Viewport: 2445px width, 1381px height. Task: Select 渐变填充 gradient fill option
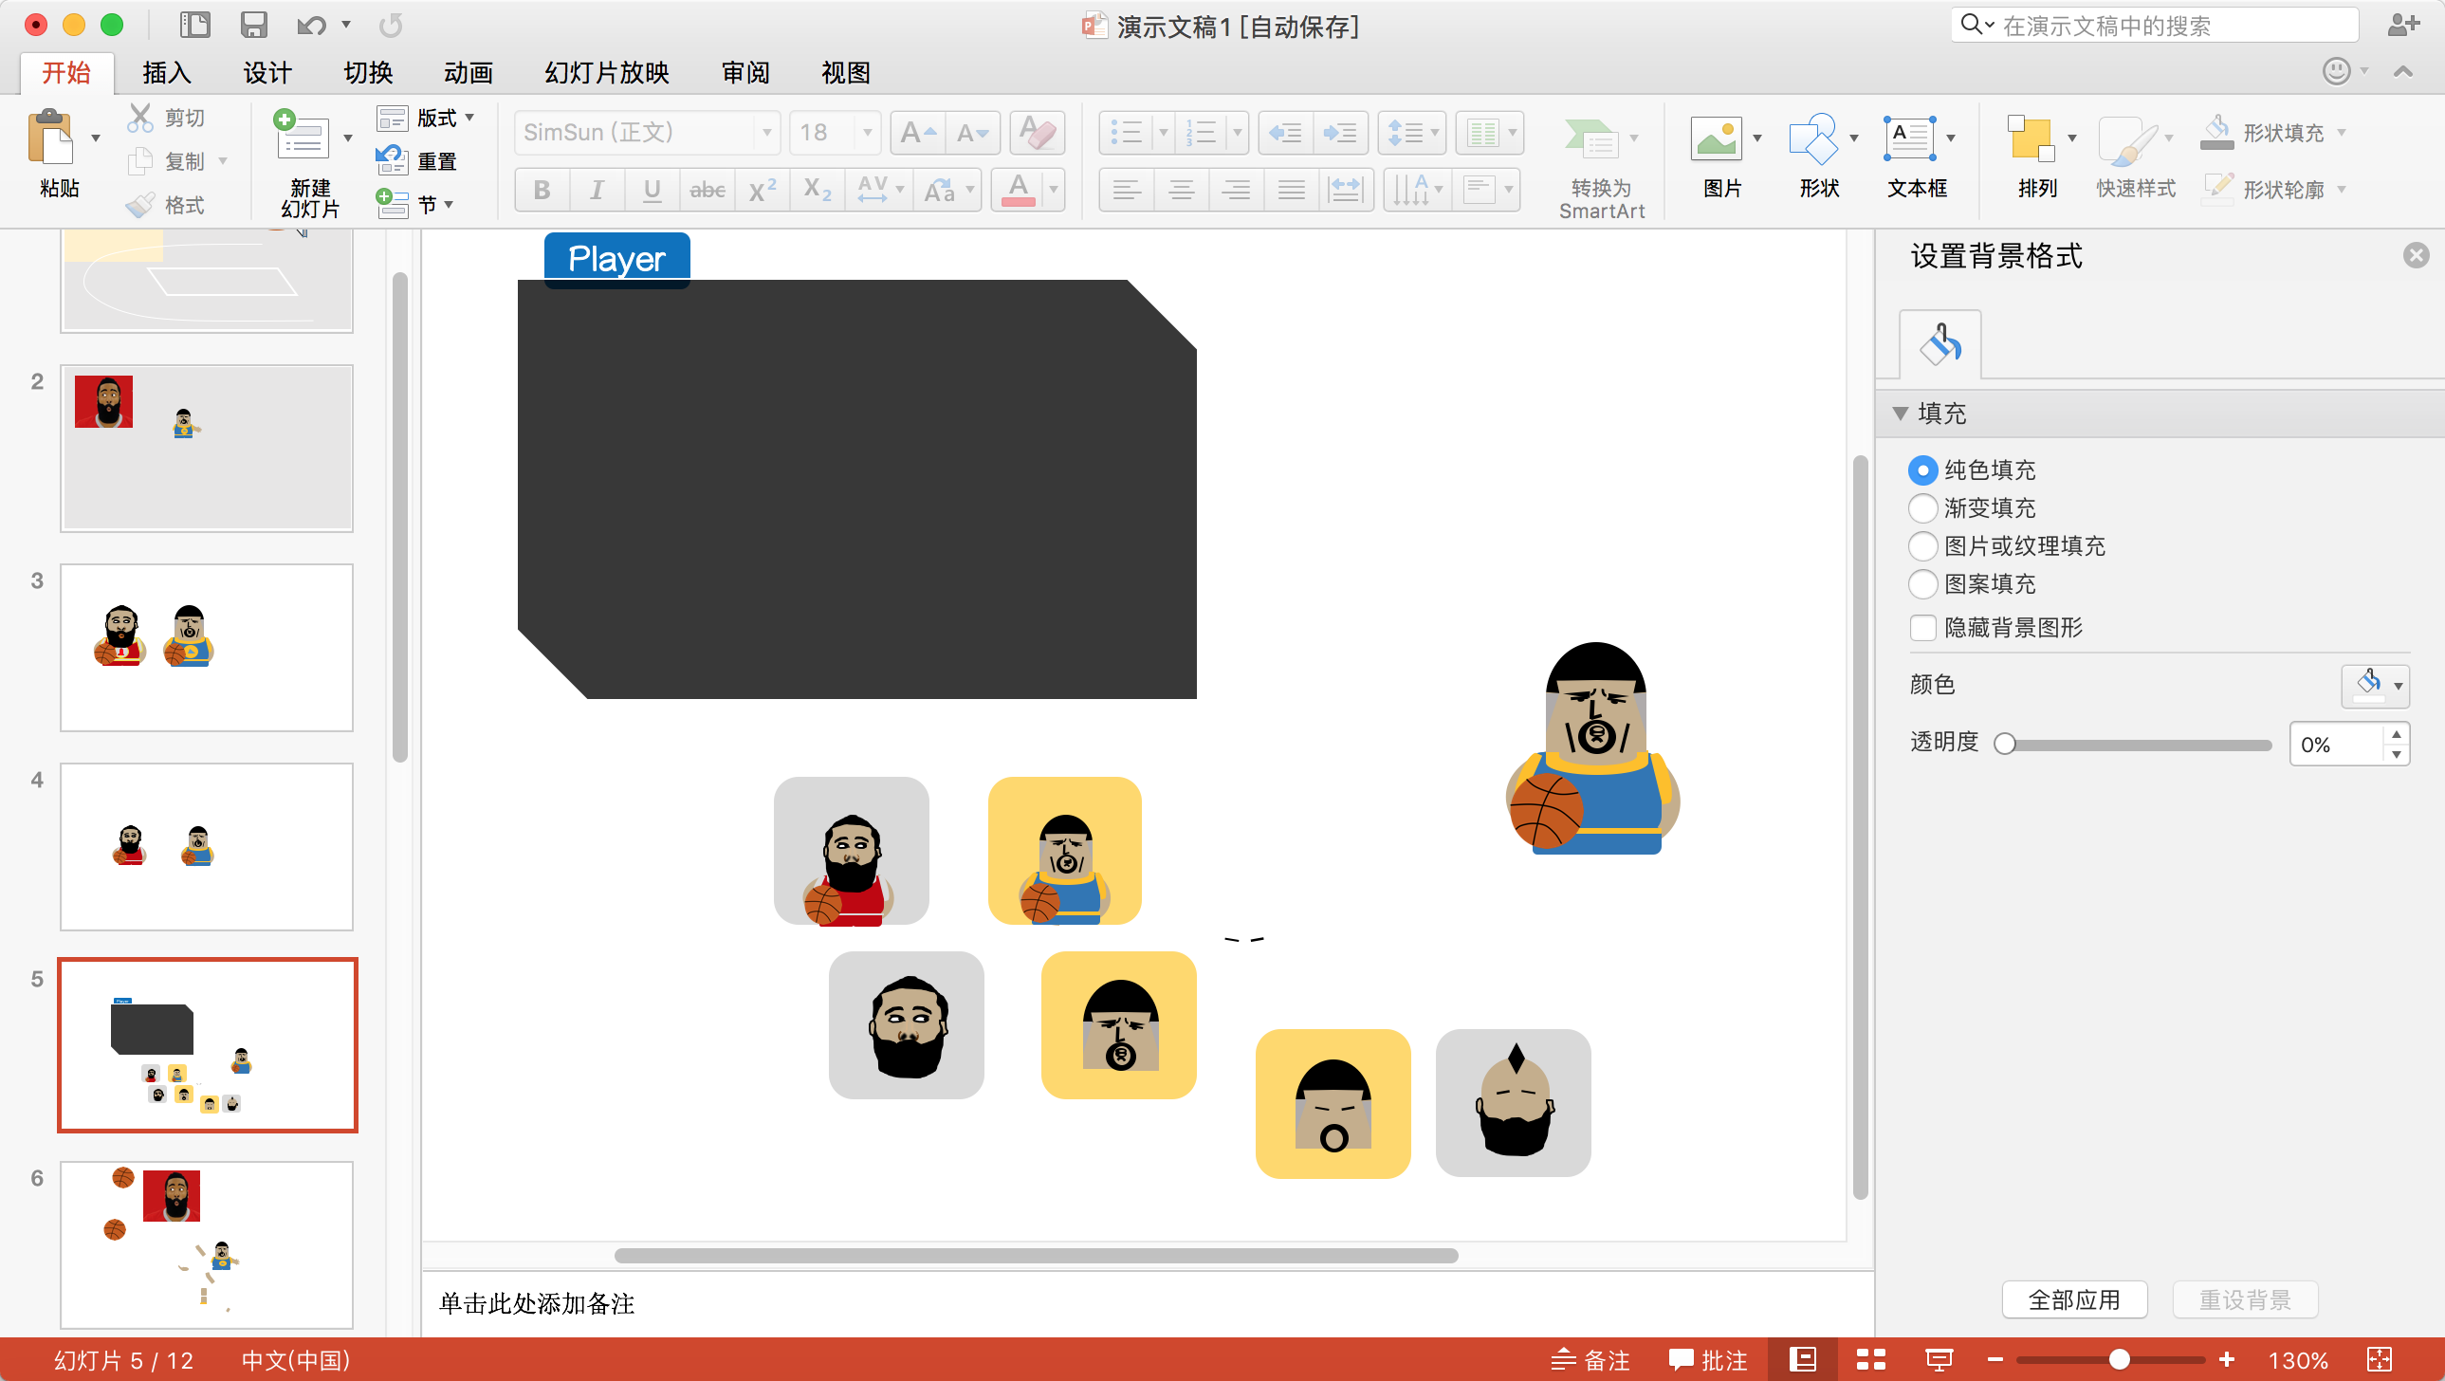(x=1923, y=507)
